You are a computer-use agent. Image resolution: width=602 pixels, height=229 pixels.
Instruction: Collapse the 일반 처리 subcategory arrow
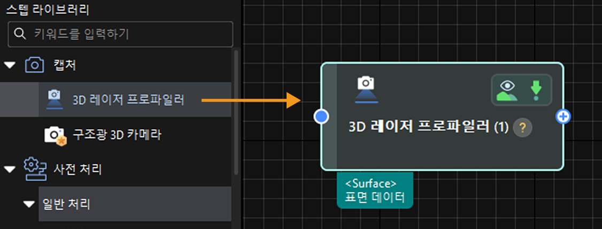29,204
